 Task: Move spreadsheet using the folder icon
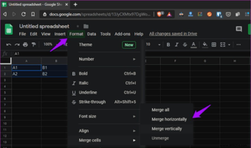(x=86, y=26)
